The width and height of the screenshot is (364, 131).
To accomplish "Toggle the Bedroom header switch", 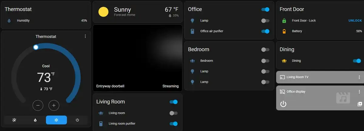I will [265, 50].
